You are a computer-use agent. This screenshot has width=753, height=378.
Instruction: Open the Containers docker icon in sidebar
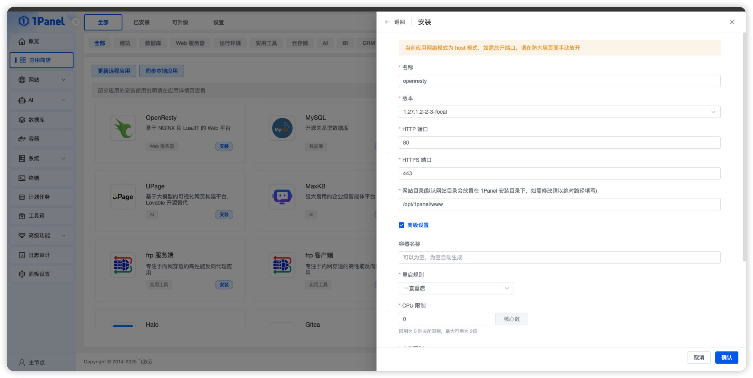[22, 139]
